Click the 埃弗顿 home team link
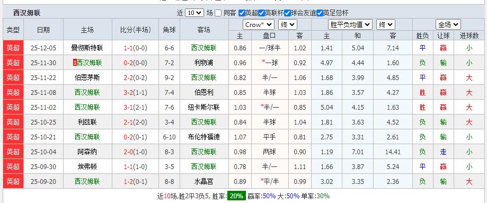This screenshot has width=487, height=203. tap(87, 166)
